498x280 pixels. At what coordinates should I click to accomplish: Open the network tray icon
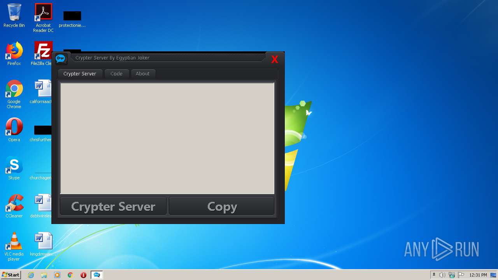452,275
